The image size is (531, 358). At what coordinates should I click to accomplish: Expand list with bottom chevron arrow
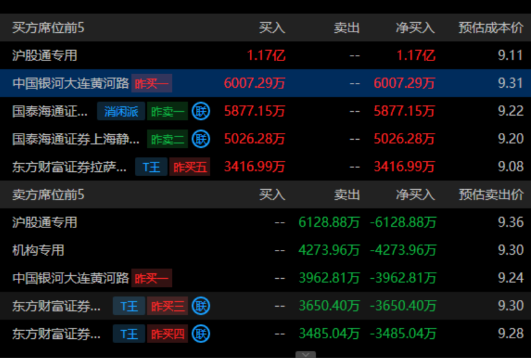[x=305, y=354]
